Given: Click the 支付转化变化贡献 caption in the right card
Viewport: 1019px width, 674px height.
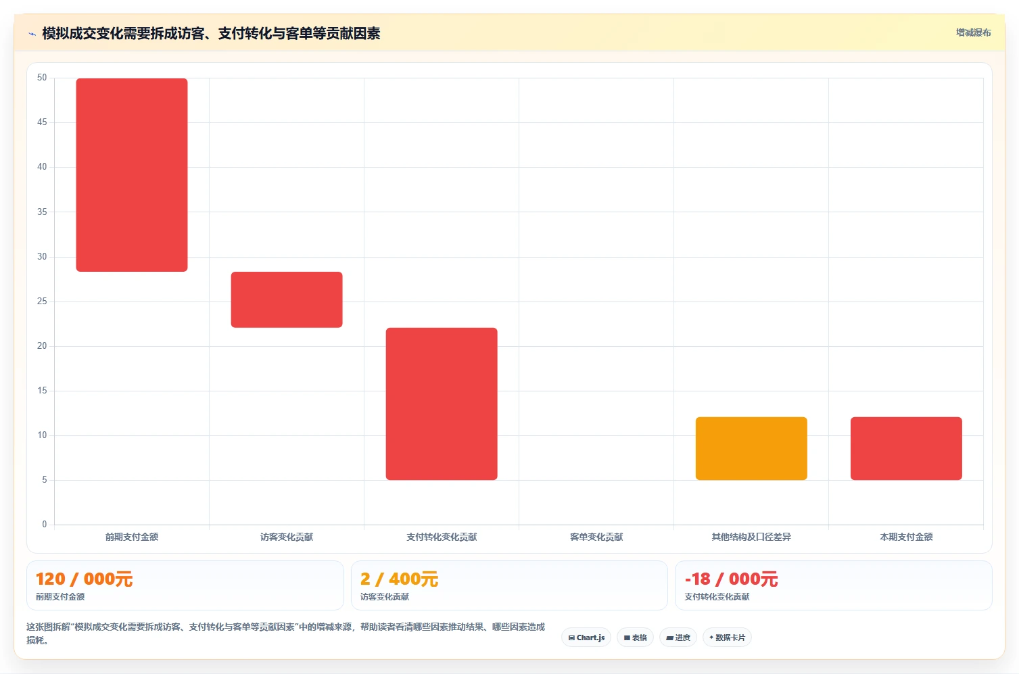Looking at the screenshot, I should click(x=717, y=597).
